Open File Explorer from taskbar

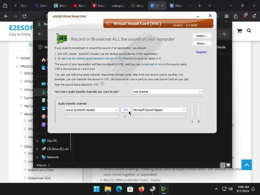click(108, 189)
